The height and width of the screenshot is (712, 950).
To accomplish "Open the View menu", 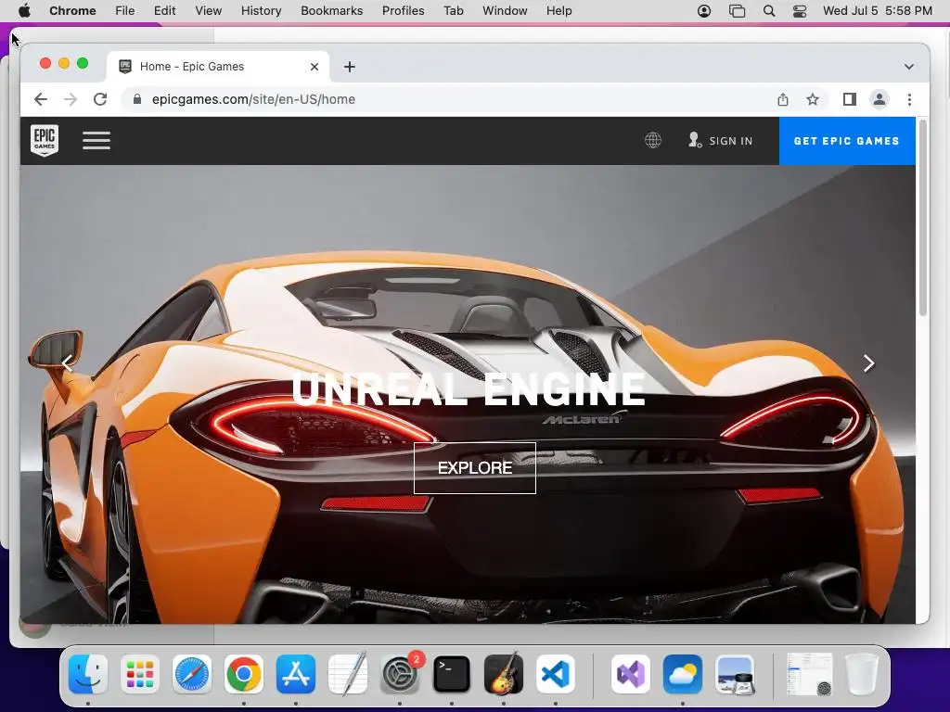I will [x=209, y=11].
